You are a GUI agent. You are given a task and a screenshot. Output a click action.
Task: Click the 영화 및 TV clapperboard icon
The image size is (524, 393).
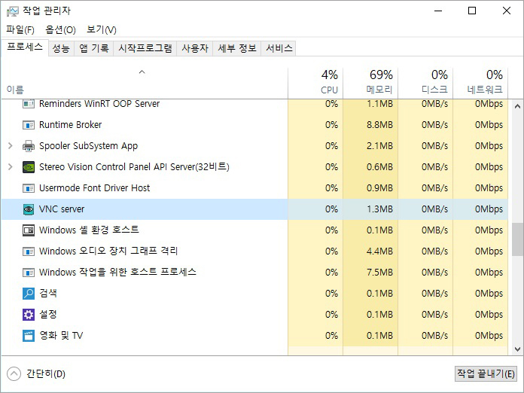point(29,336)
